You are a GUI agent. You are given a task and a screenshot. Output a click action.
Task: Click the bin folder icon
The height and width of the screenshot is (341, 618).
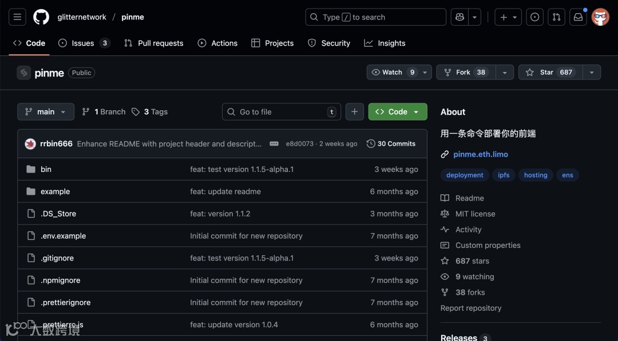pyautogui.click(x=31, y=169)
